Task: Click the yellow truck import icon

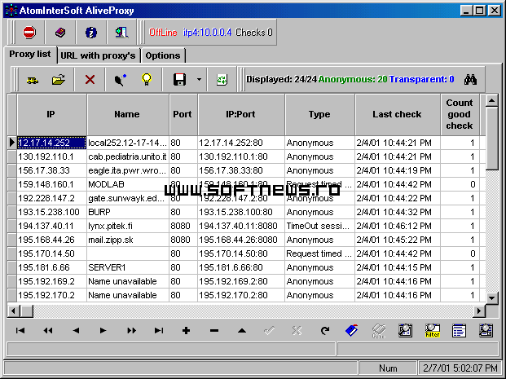Action: [33, 80]
